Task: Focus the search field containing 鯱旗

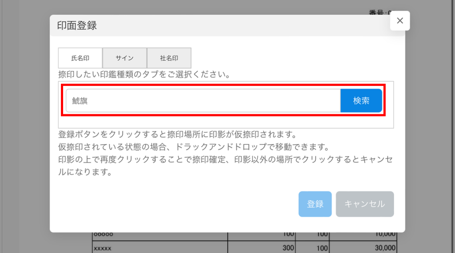Action: (x=203, y=101)
